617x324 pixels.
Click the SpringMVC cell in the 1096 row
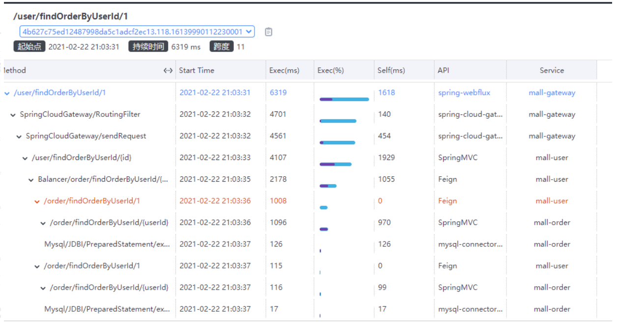pos(458,222)
